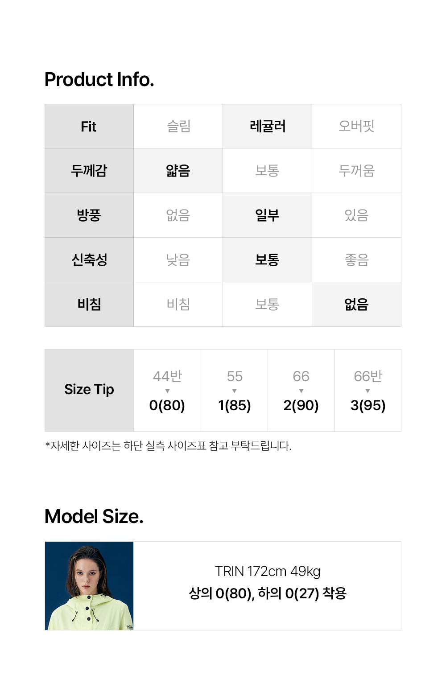Click the arrow under 66

(301, 391)
